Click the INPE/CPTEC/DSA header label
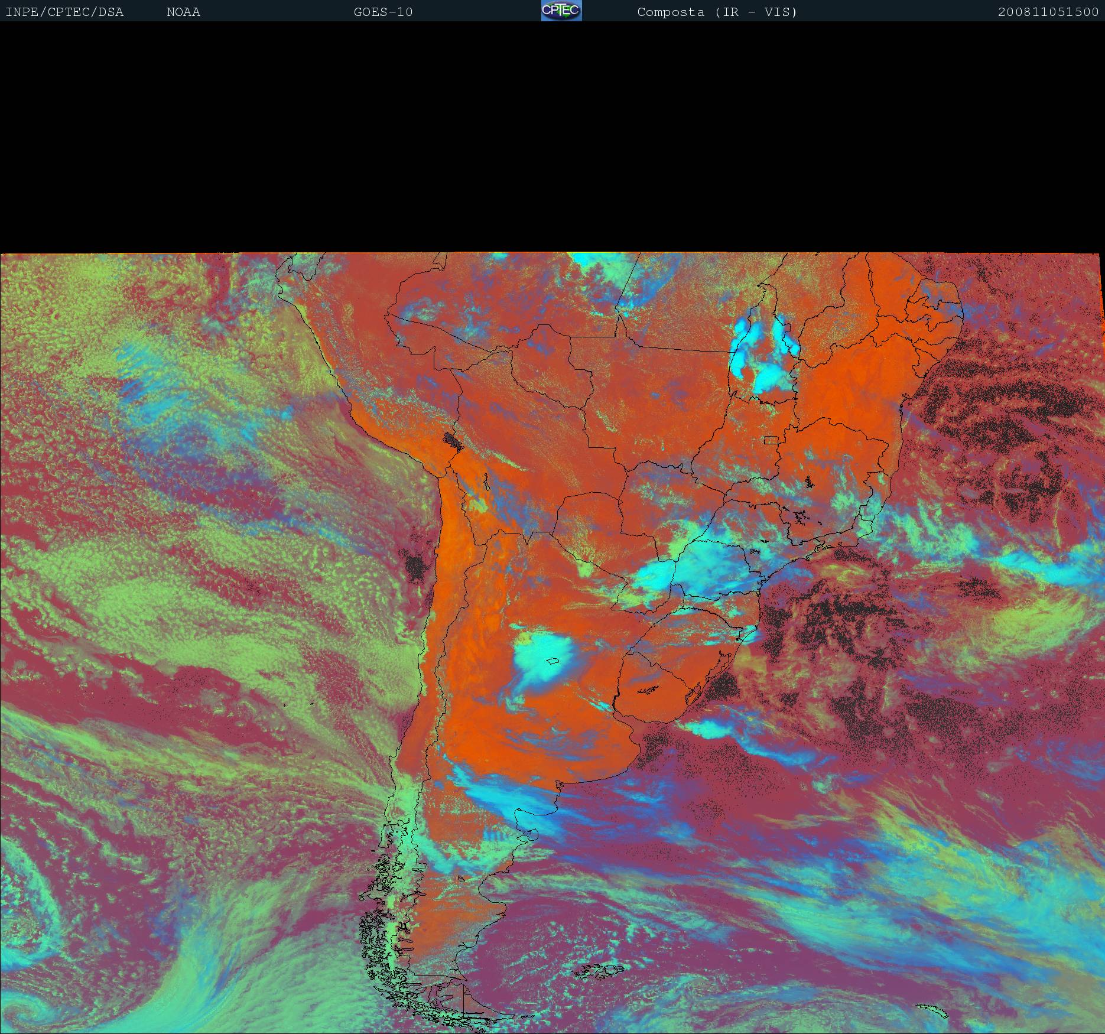Viewport: 1105px width, 1034px height. click(64, 12)
